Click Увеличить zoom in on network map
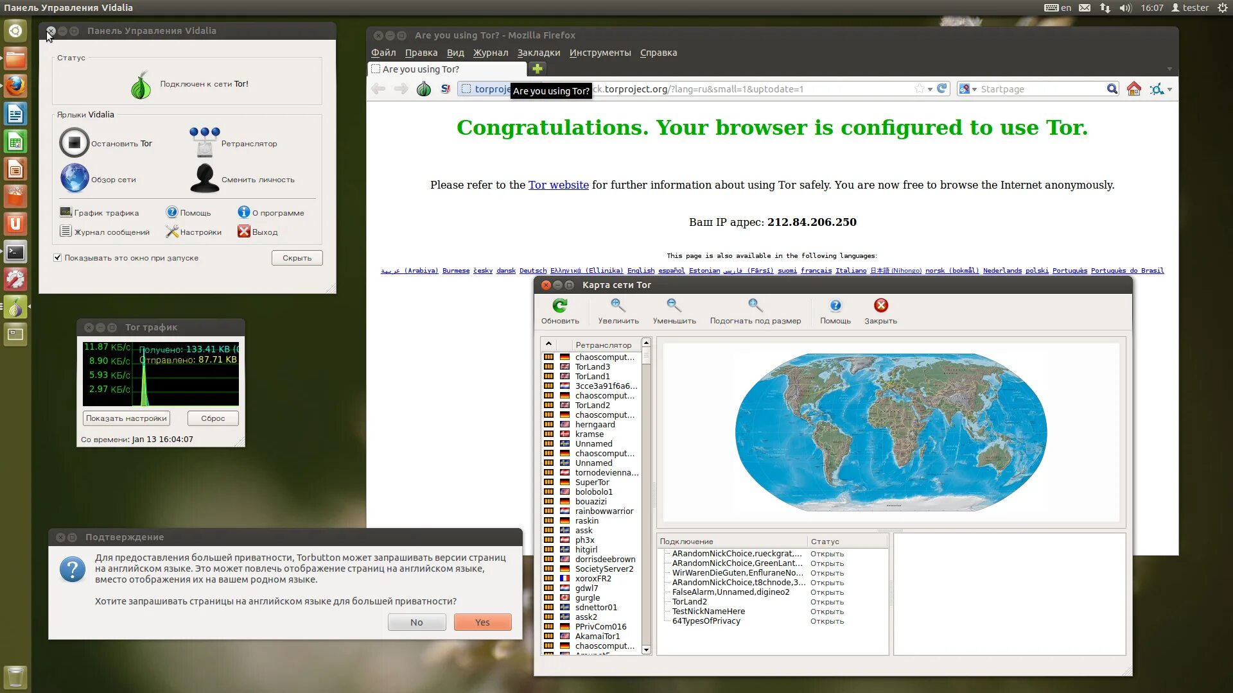1233x693 pixels. point(618,311)
